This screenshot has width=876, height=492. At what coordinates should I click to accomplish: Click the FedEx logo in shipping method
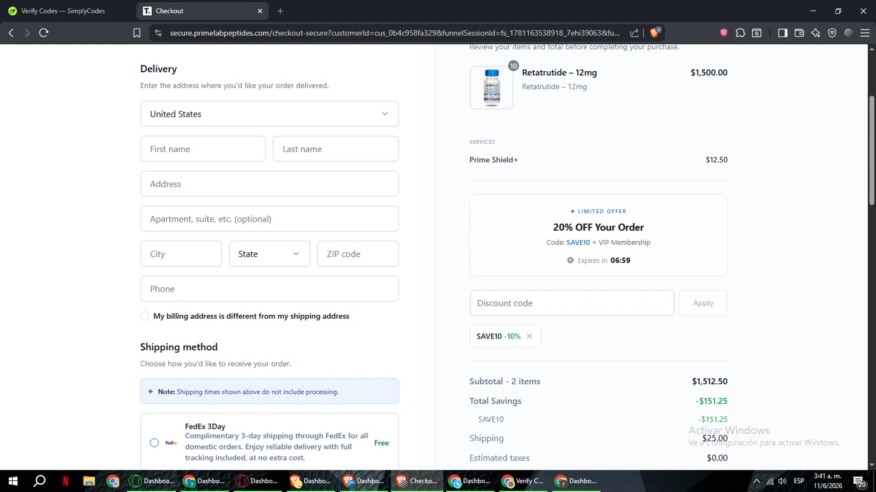(171, 443)
